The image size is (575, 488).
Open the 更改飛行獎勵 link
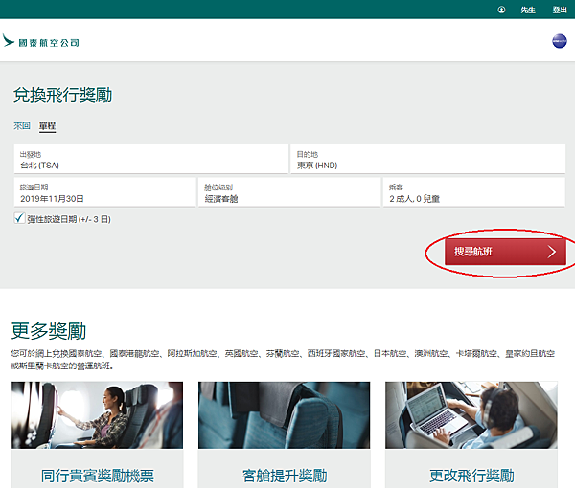pyautogui.click(x=471, y=476)
